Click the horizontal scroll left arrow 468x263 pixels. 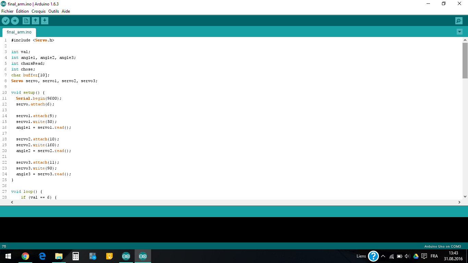tap(12, 202)
